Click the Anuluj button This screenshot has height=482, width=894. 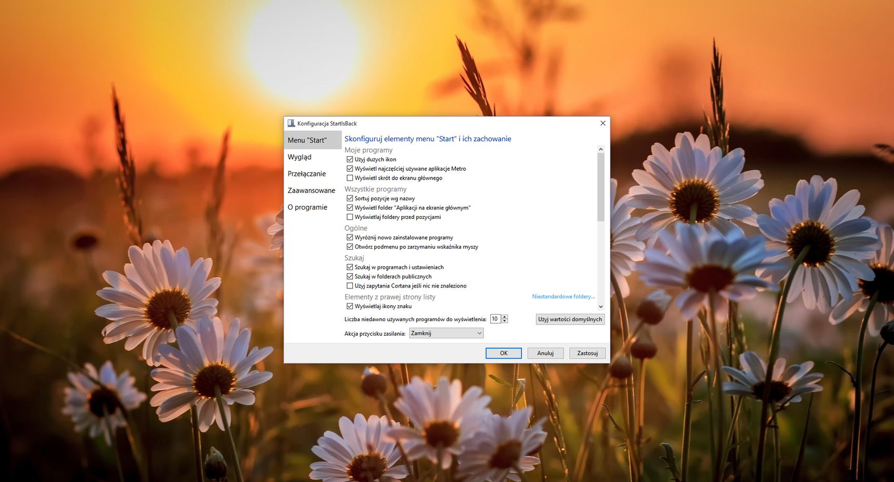point(545,353)
